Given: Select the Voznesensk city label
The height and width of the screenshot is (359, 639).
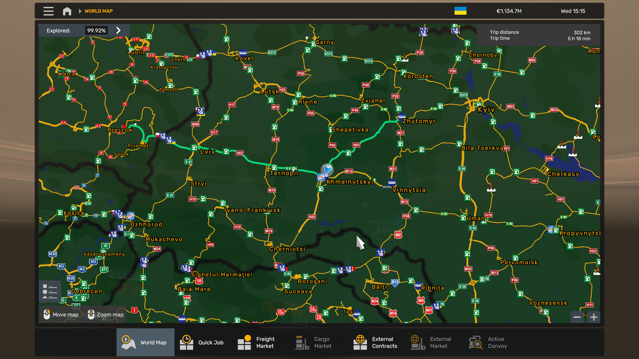Looking at the screenshot, I should click(x=548, y=303).
